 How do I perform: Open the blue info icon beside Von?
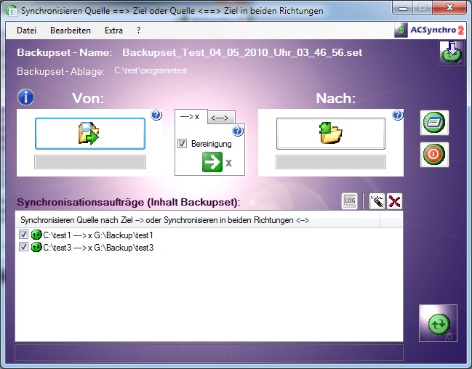pyautogui.click(x=25, y=97)
